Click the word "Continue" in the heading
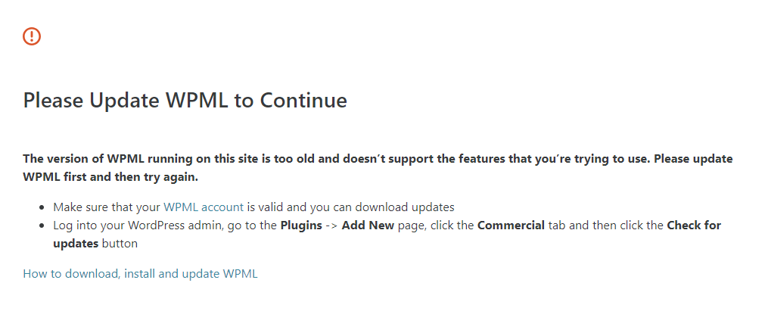 pos(303,100)
